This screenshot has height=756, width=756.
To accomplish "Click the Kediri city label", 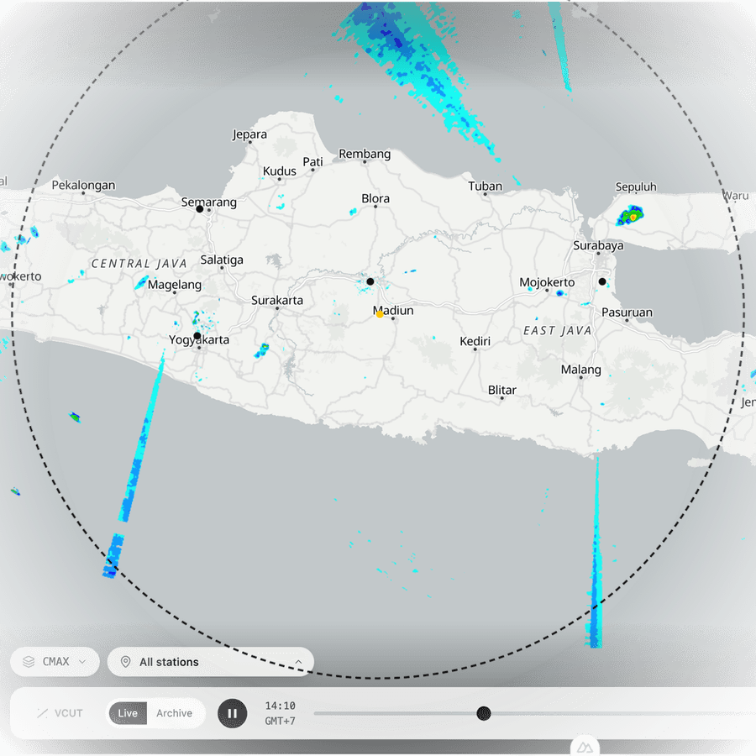I will [x=475, y=341].
